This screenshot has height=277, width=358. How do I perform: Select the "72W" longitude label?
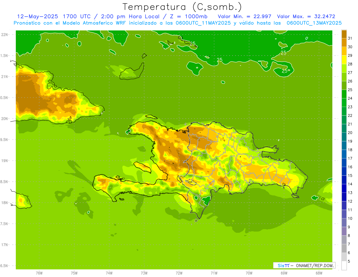pos(179,273)
